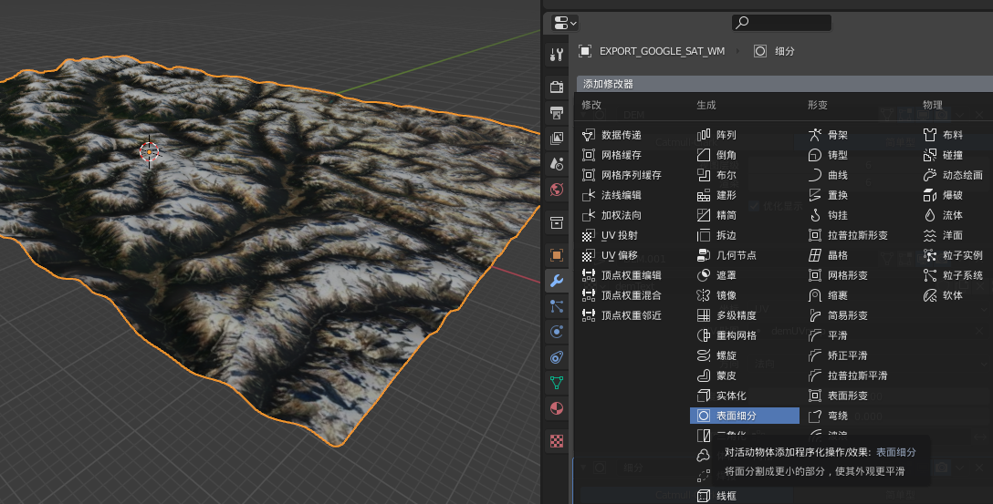Open the Render properties tab
This screenshot has width=993, height=504.
[557, 87]
